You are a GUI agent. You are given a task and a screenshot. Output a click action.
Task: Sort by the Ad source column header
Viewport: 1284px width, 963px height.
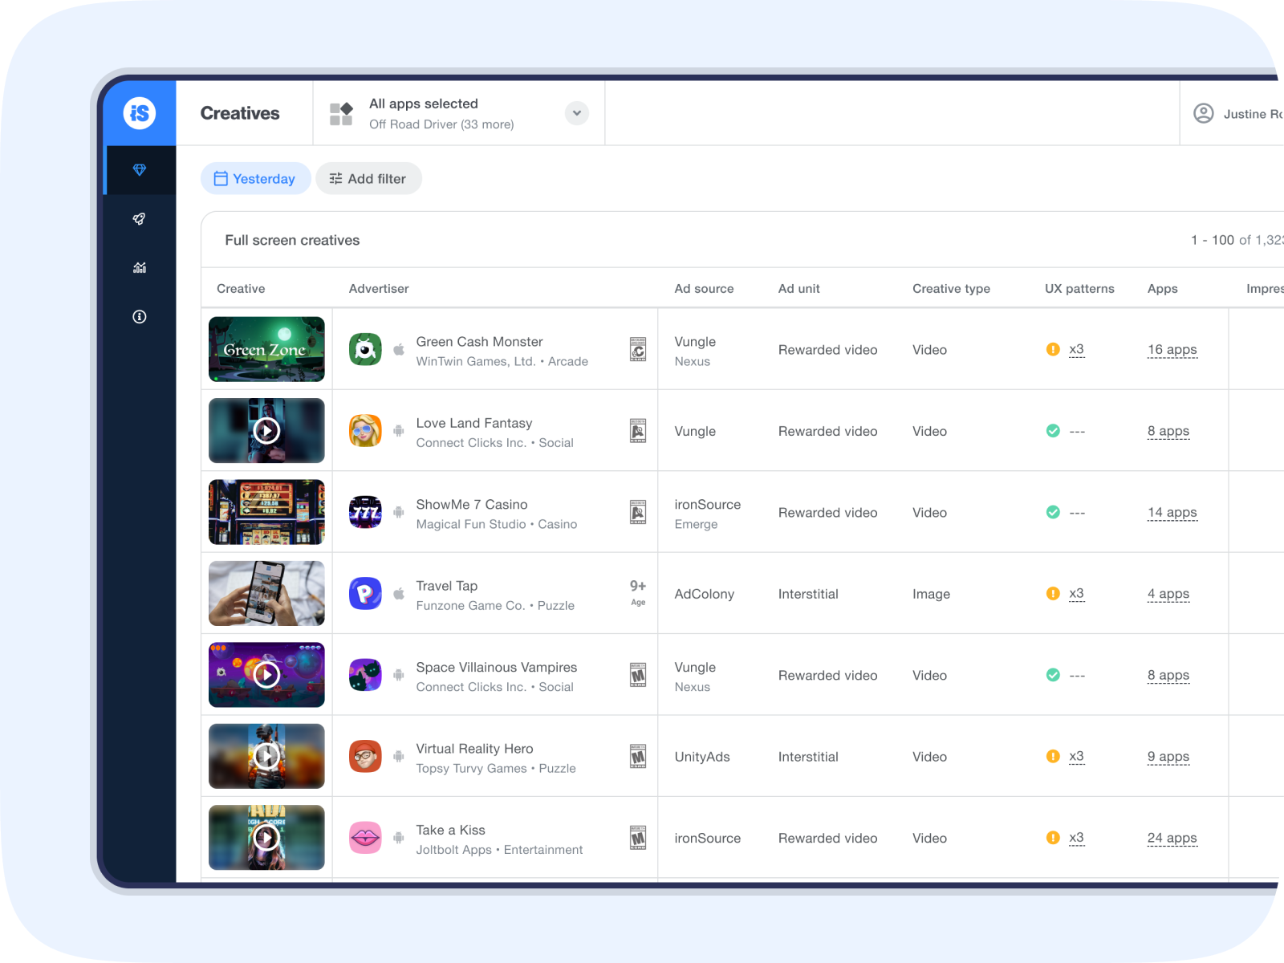[704, 288]
